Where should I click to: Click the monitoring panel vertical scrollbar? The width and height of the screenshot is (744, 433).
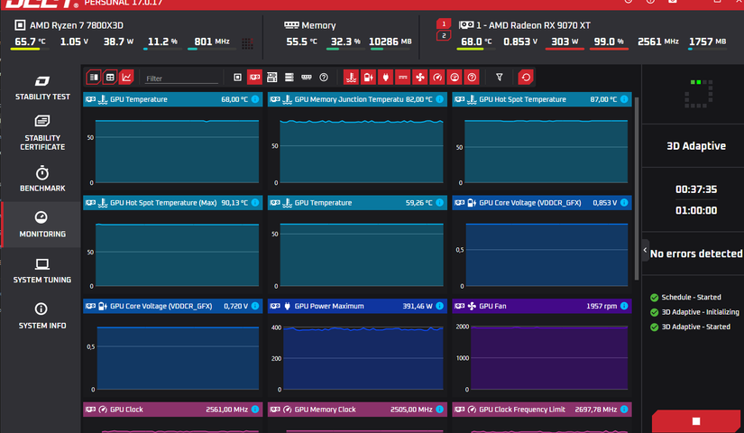(x=637, y=189)
